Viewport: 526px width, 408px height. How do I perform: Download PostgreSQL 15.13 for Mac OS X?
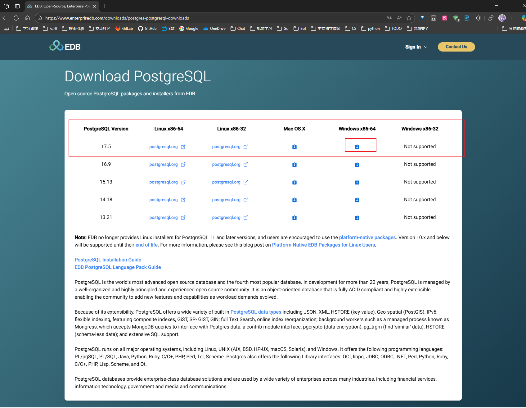(x=294, y=182)
